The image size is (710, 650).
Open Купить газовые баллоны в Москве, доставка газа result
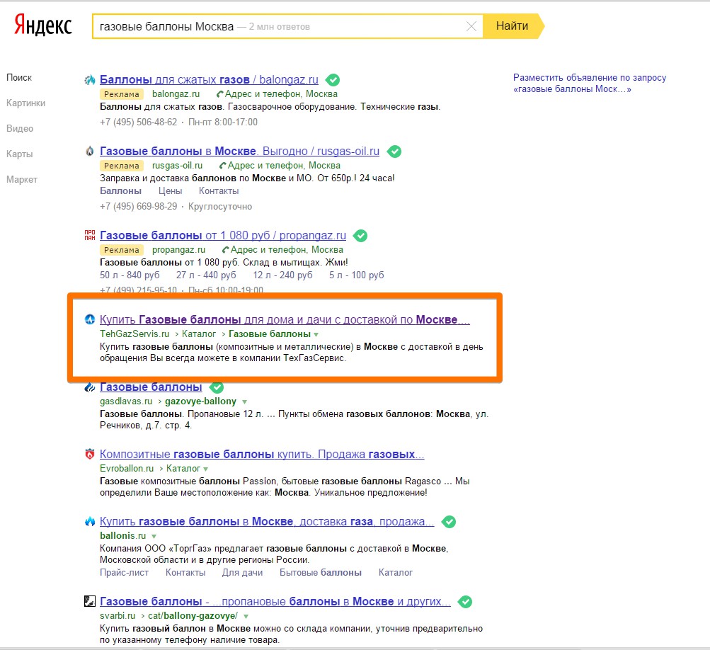pos(267,522)
